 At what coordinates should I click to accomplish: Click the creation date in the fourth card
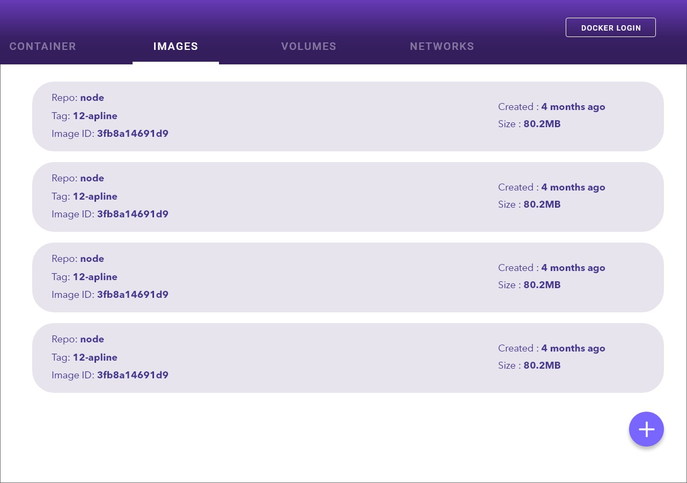(573, 348)
